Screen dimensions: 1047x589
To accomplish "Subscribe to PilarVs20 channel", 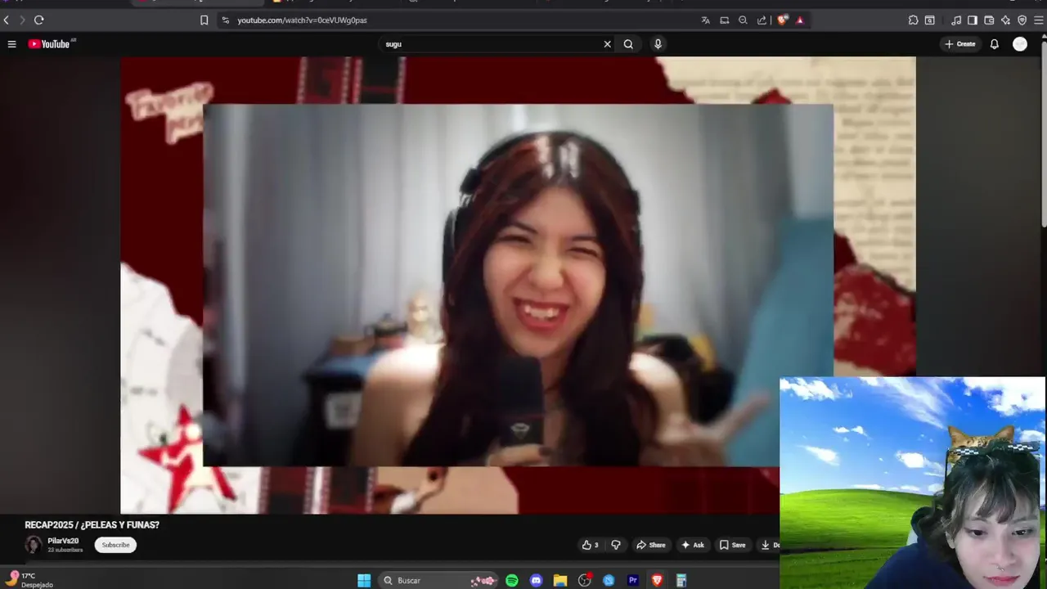I will coord(115,545).
